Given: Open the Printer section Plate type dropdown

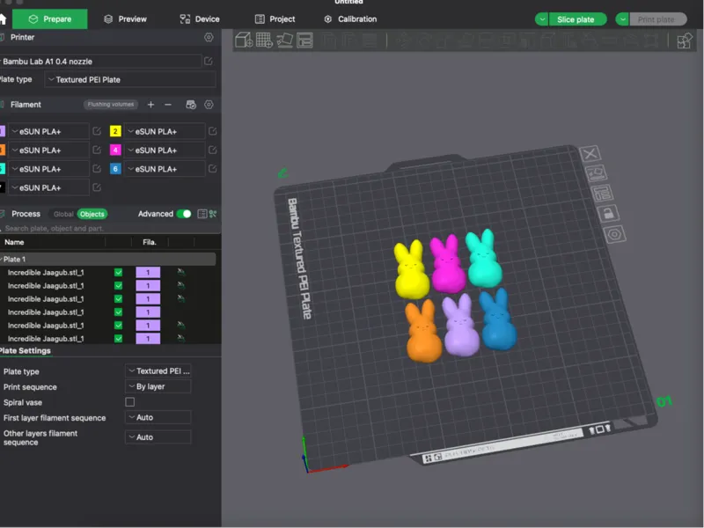Looking at the screenshot, I should pyautogui.click(x=130, y=79).
